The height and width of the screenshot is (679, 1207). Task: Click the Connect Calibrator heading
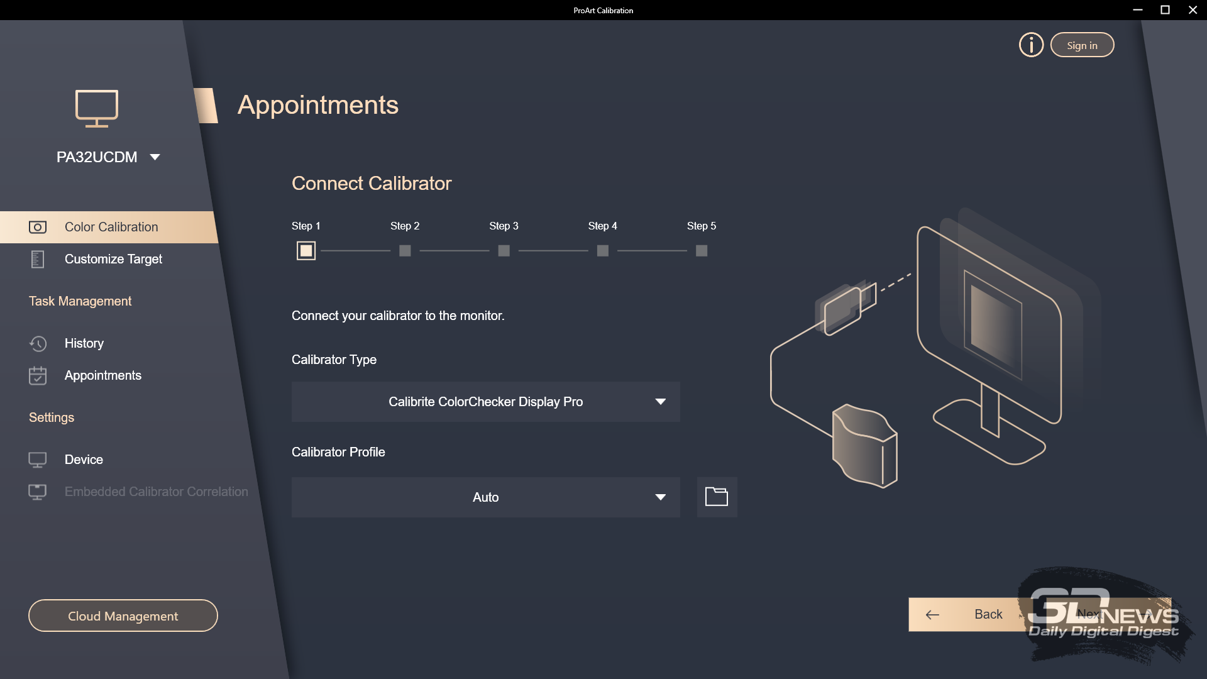(372, 183)
